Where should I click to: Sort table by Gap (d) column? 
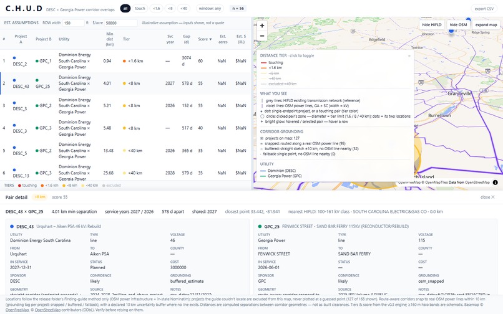tap(187, 39)
